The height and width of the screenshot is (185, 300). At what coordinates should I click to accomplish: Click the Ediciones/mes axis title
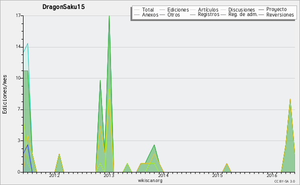point(4,94)
